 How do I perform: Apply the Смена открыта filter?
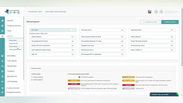[x=53, y=37]
